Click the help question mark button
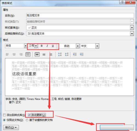This screenshot has height=131, width=137. (x=122, y=2)
